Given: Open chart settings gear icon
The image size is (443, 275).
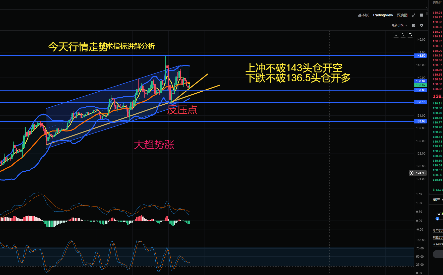Looking at the screenshot, I should 422,25.
